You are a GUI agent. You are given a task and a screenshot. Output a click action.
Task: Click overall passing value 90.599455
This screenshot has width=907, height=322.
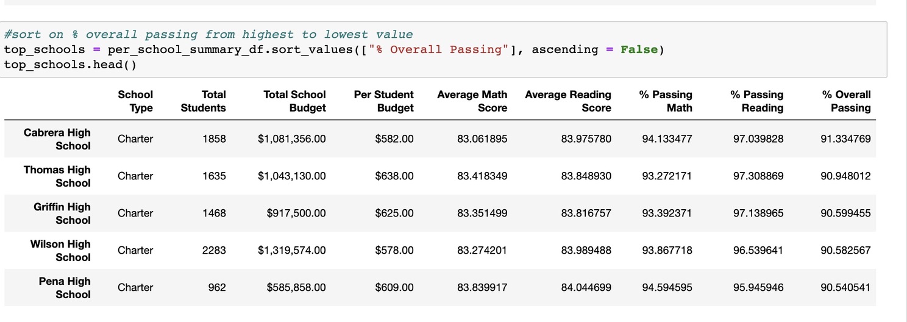coord(846,213)
